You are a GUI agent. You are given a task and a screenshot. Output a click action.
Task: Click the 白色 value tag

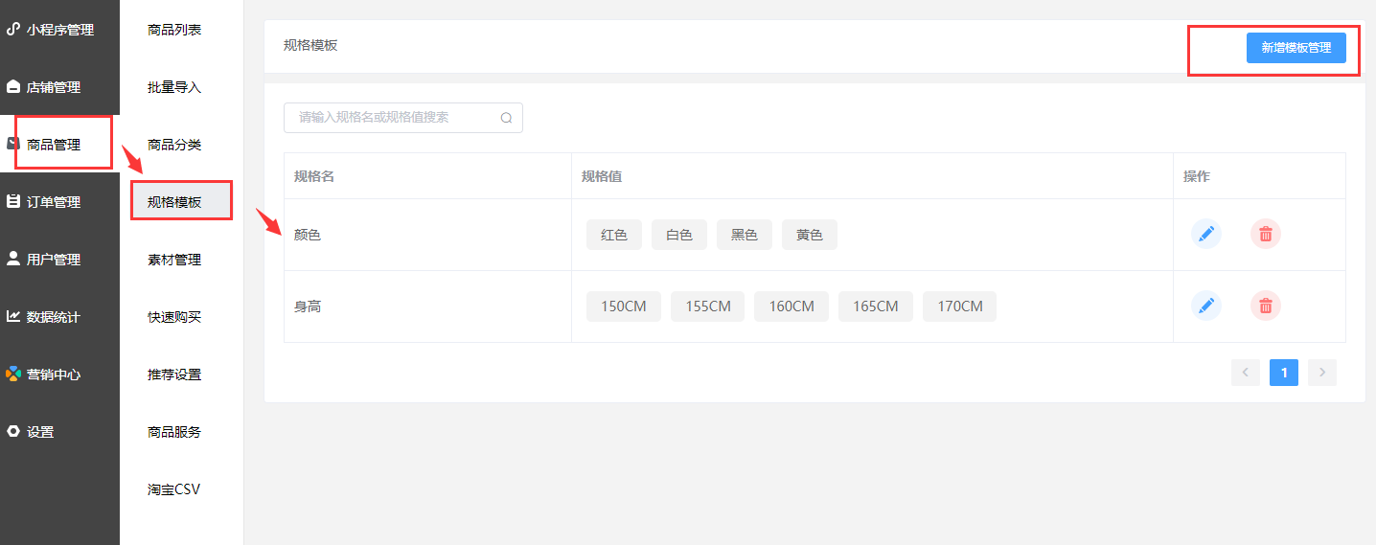click(x=679, y=235)
